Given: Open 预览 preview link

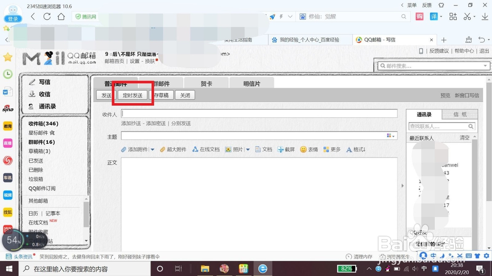Looking at the screenshot, I should coord(445,95).
